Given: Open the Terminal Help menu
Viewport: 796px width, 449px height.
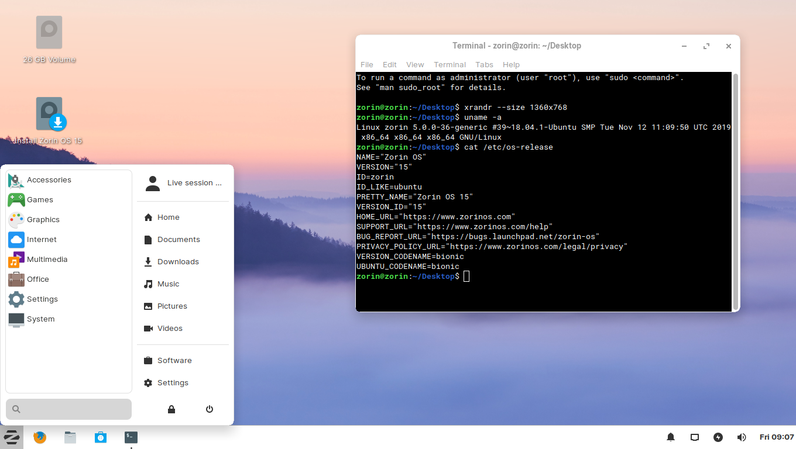Looking at the screenshot, I should (511, 65).
